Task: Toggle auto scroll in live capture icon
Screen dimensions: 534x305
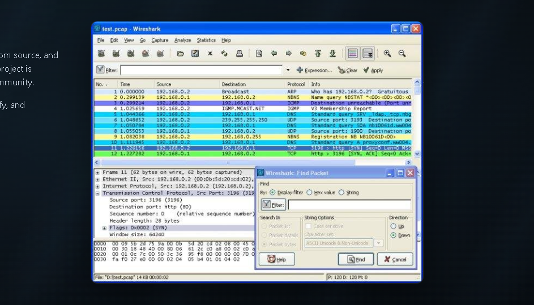Action: [368, 53]
